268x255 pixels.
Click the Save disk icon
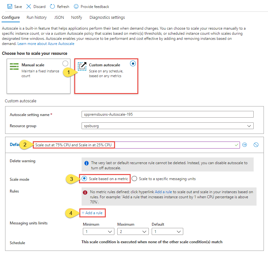[10, 6]
